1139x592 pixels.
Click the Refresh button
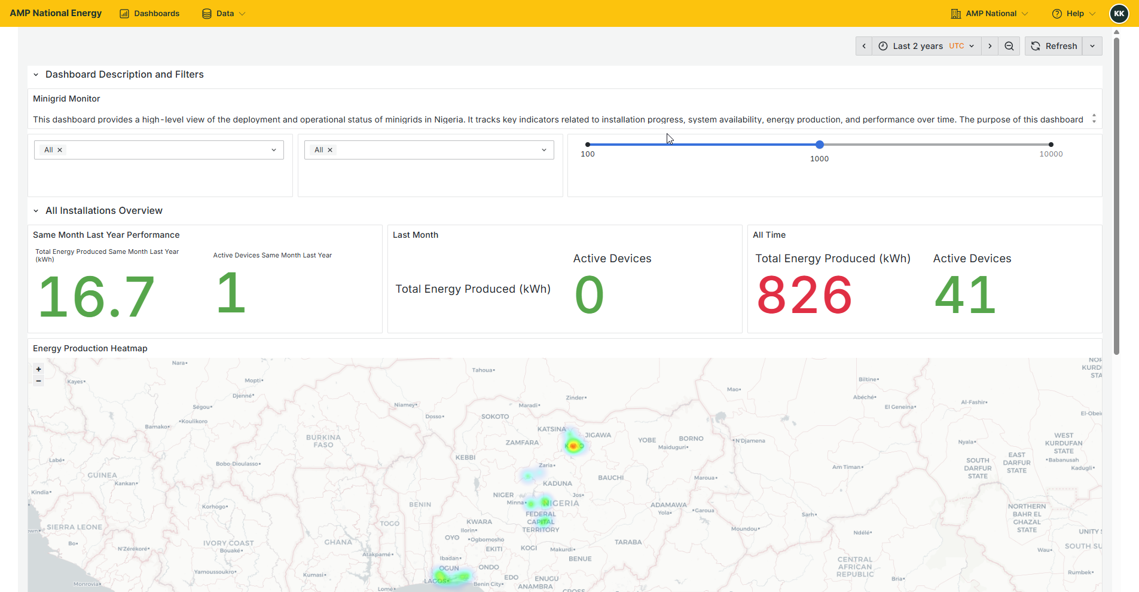(x=1054, y=46)
